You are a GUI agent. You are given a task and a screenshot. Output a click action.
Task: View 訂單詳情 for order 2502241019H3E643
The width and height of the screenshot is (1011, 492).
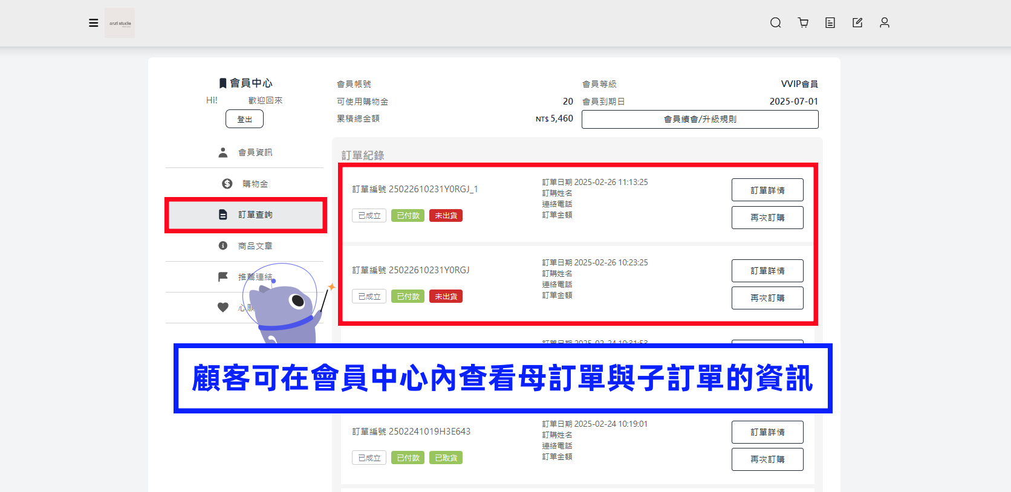click(x=767, y=432)
